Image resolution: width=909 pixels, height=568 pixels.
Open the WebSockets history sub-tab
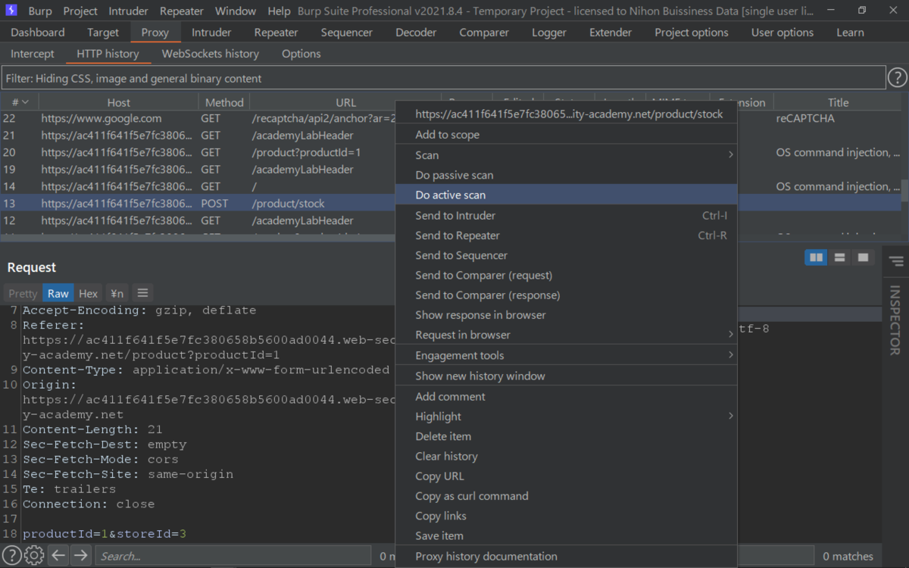pyautogui.click(x=211, y=54)
